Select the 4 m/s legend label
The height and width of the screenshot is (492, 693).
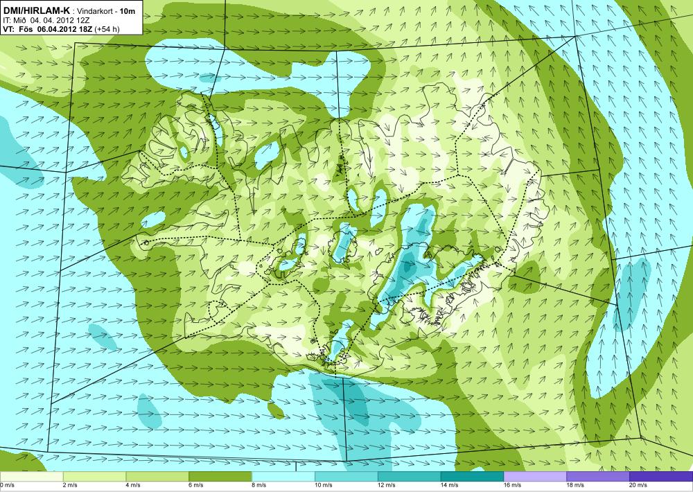tap(133, 485)
